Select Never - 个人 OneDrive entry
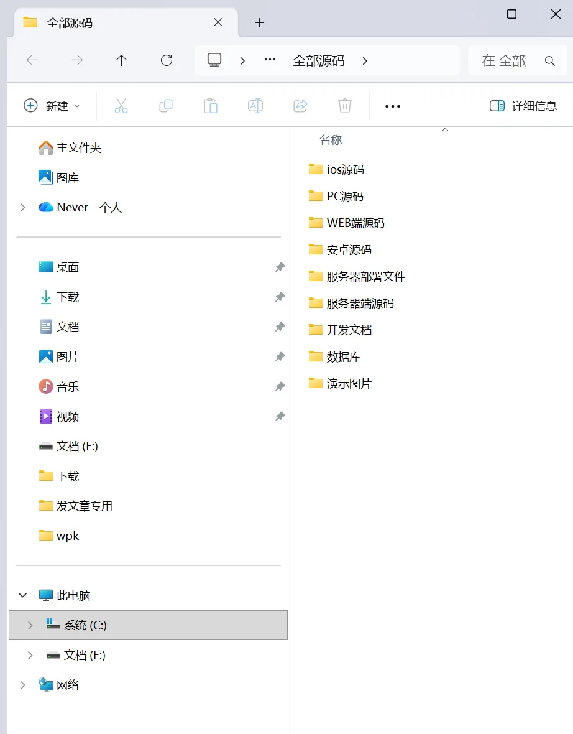Screen dimensions: 573x734 tap(80, 207)
